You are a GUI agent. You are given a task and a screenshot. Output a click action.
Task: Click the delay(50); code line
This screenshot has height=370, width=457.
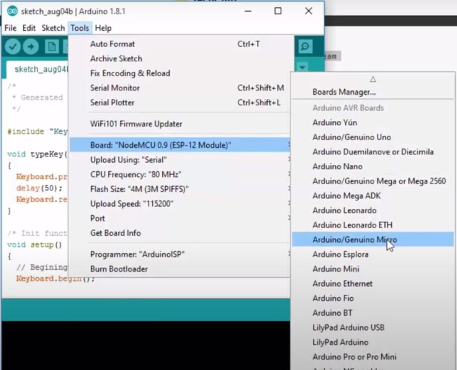coord(39,188)
